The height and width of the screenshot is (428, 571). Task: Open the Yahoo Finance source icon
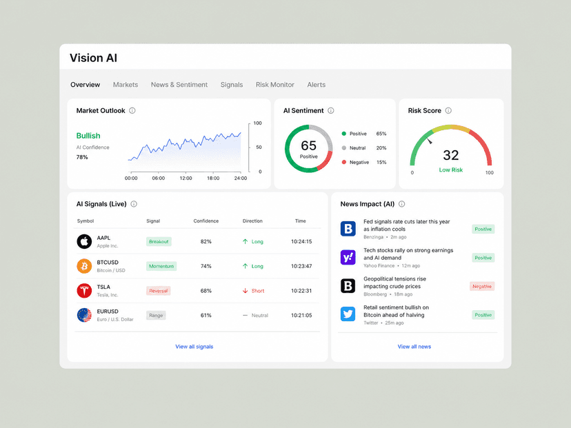point(348,257)
